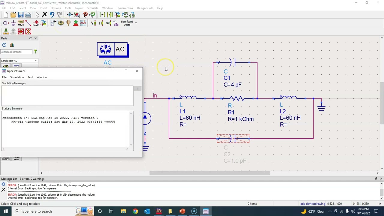Insert ground symbol from toolbar
Screen dimensions: 384x216
pyautogui.click(x=13, y=23)
